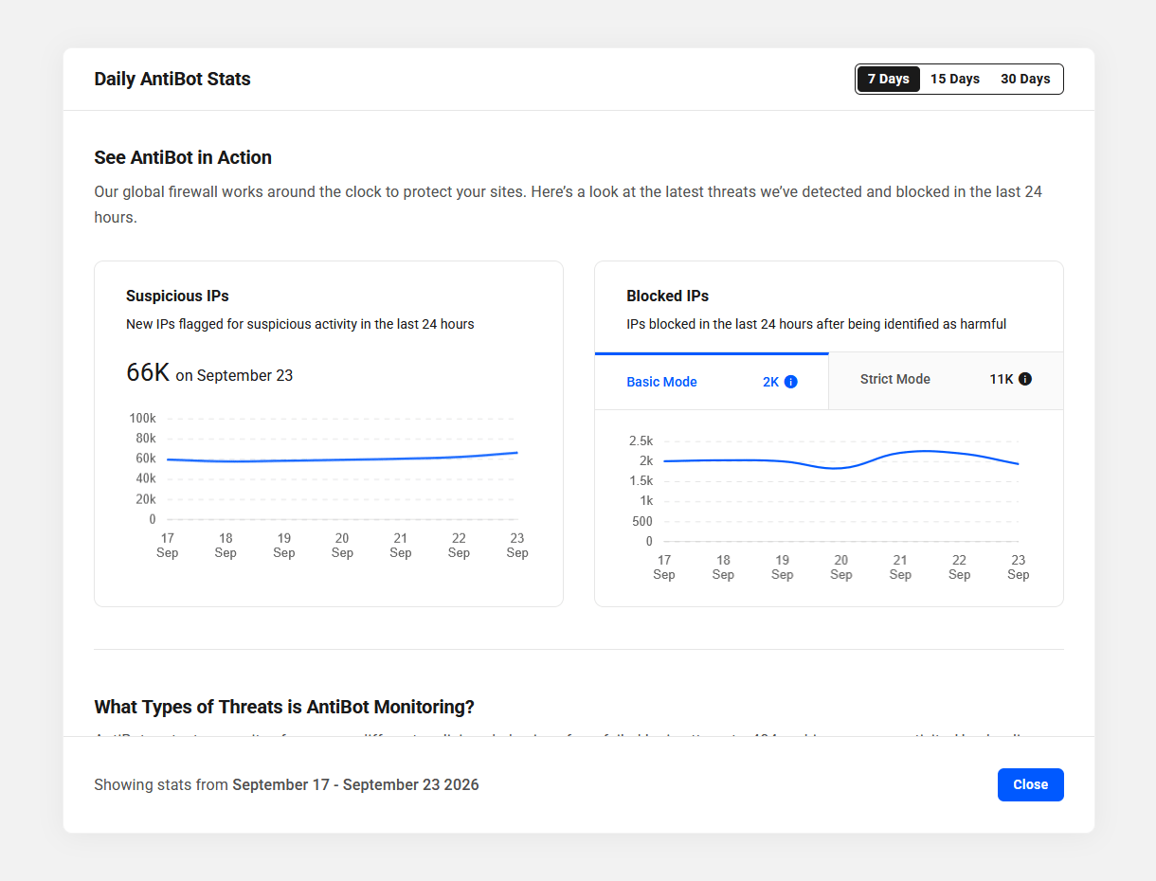Click the stats date range footer text

(286, 784)
